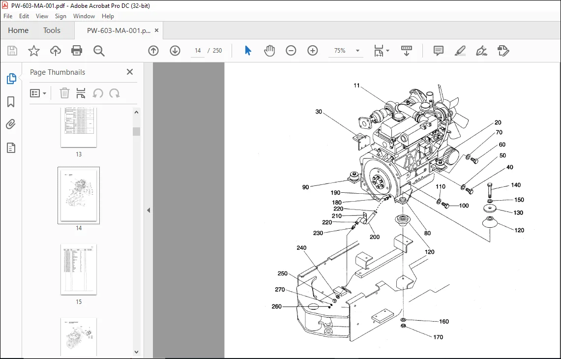Select page 14 thumbnail
The image size is (561, 359).
pos(79,195)
